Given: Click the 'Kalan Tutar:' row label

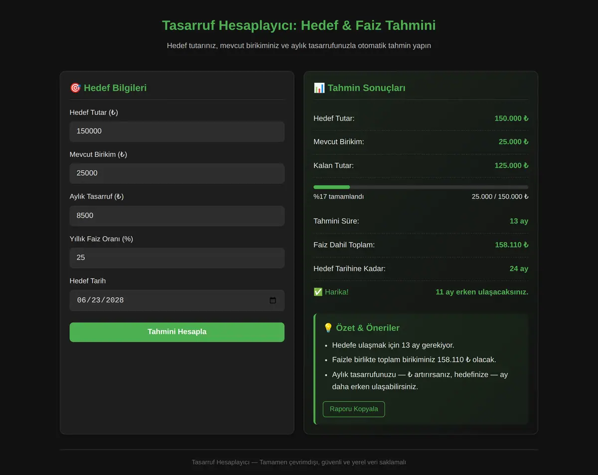Looking at the screenshot, I should click(333, 166).
